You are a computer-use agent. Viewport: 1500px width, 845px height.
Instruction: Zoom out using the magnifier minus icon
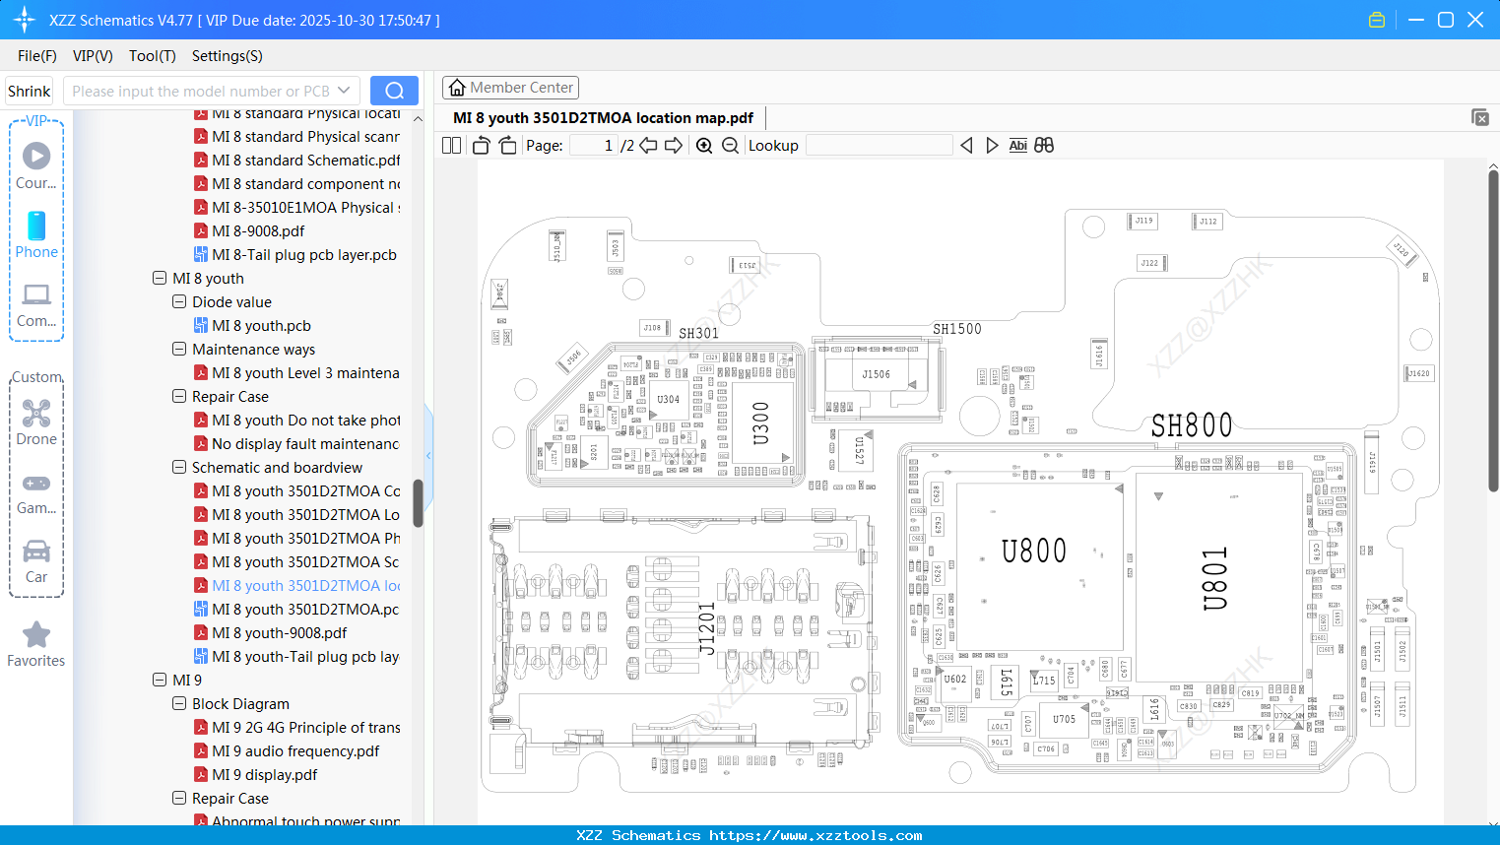[x=731, y=145]
